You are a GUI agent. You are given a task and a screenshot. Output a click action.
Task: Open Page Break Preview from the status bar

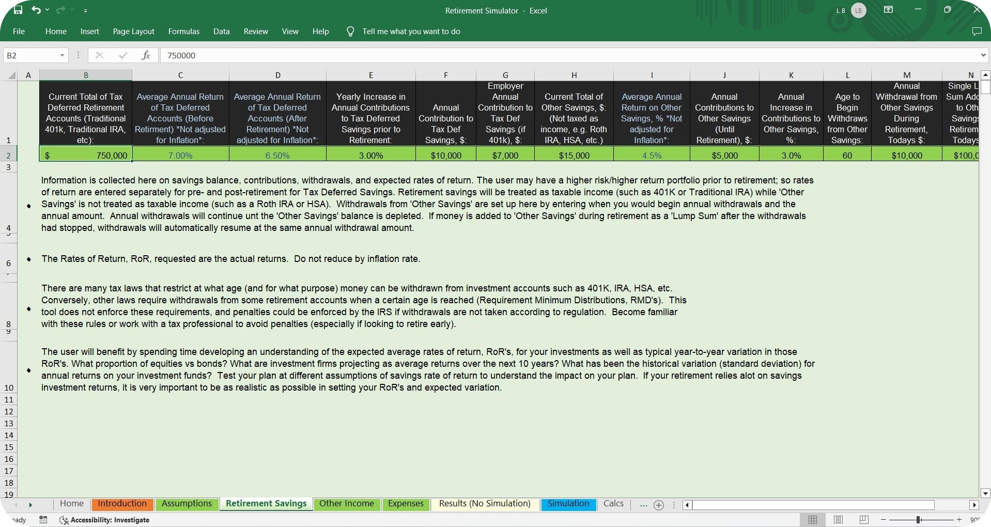click(862, 520)
